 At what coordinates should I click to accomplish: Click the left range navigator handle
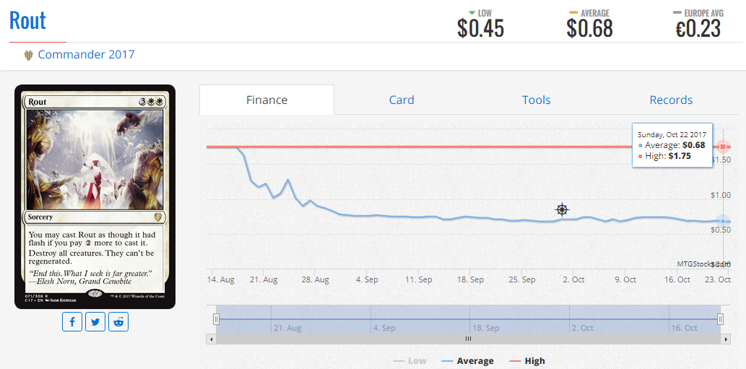[216, 319]
